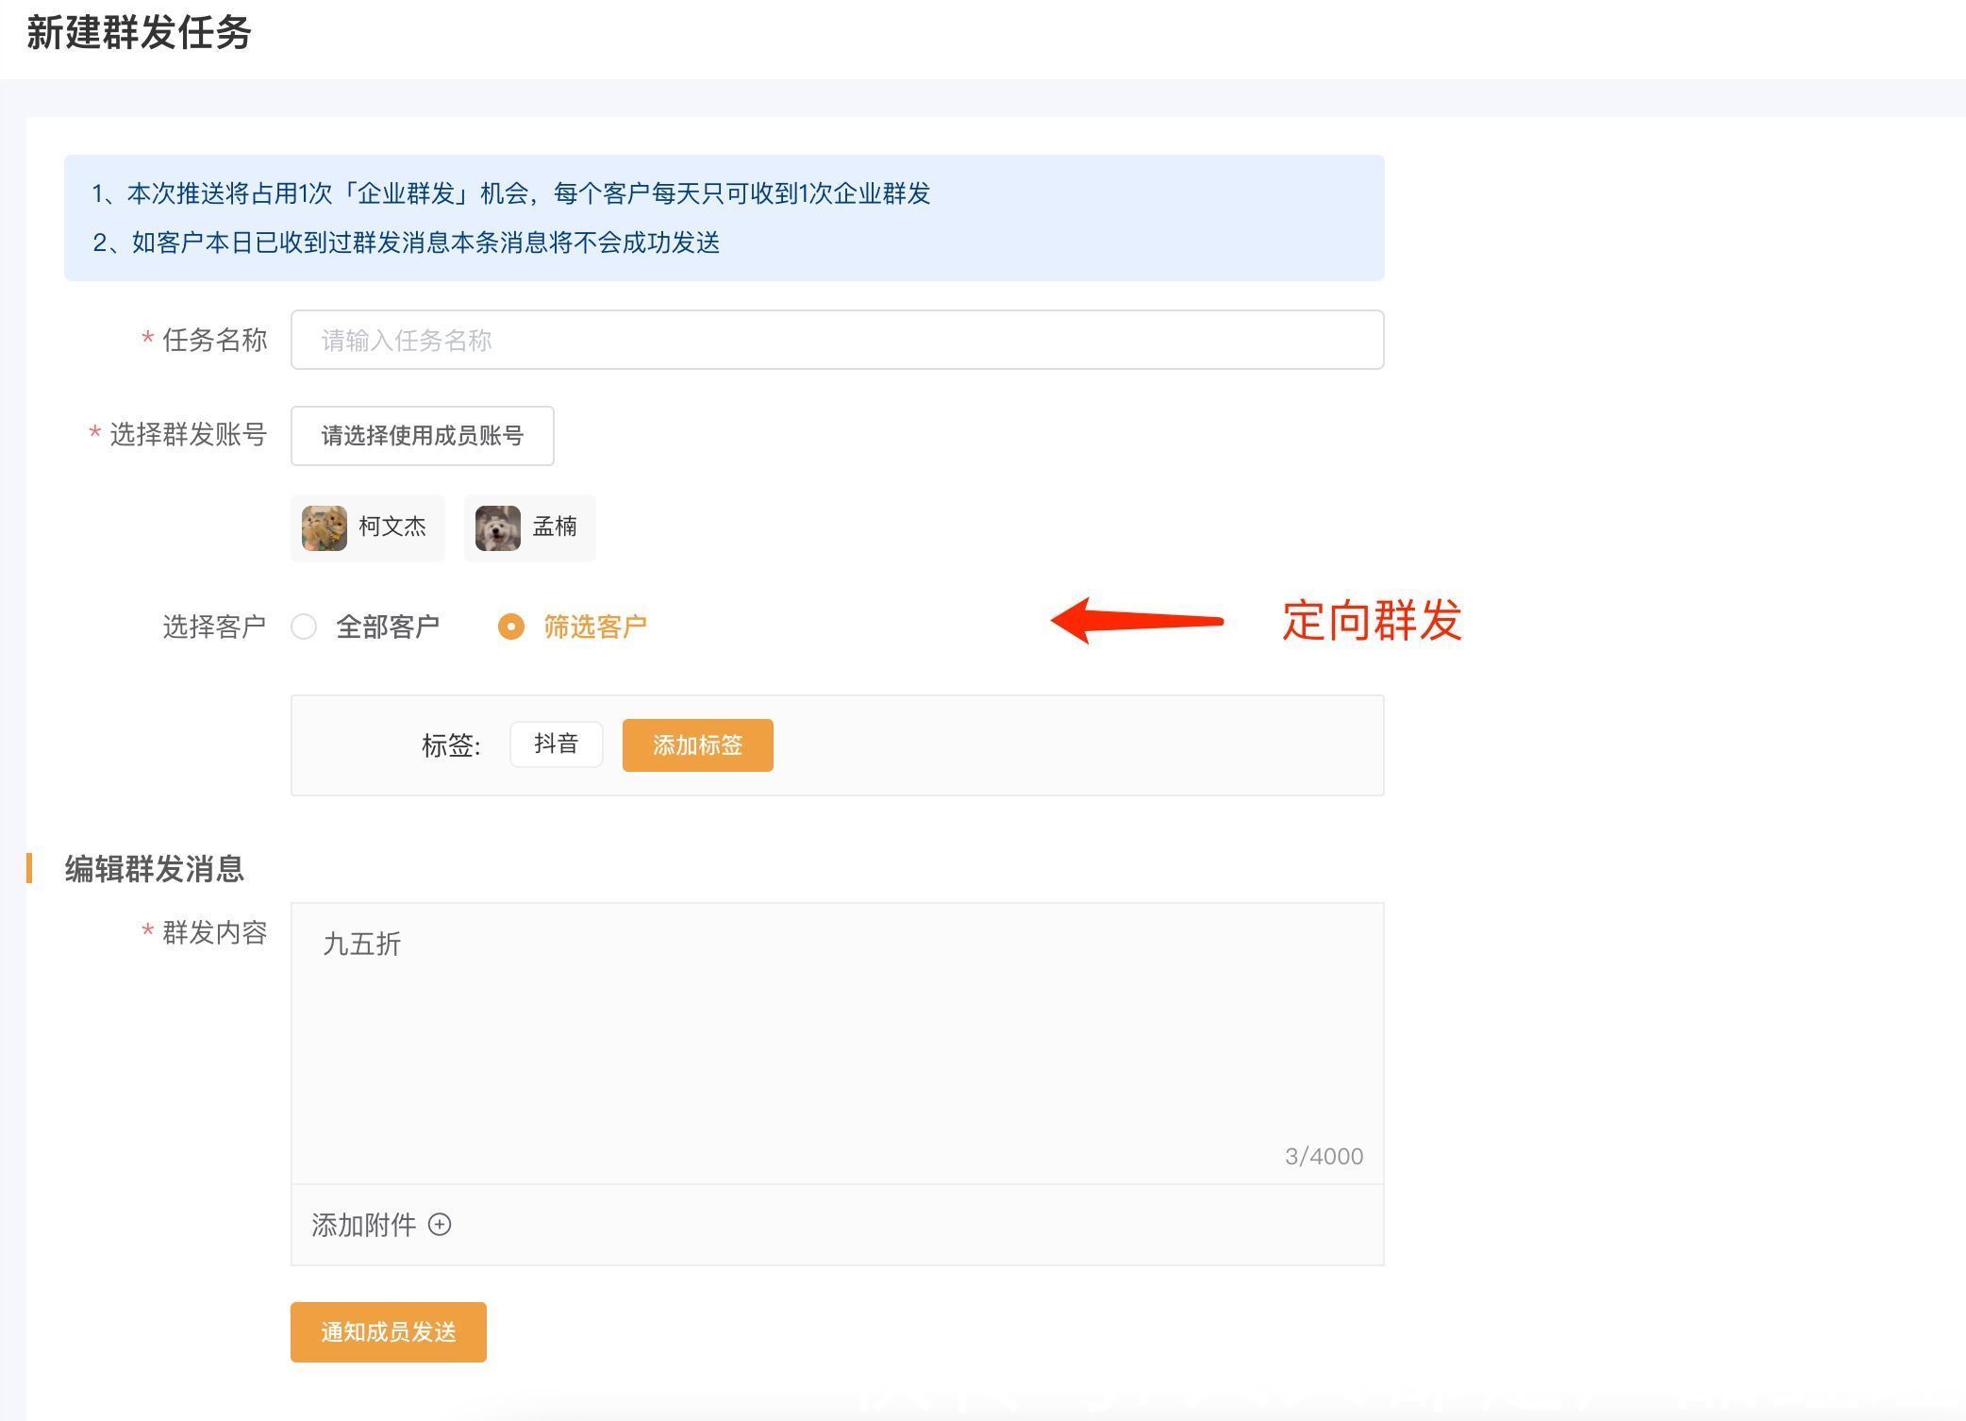The width and height of the screenshot is (1966, 1421).
Task: Click the 任务名称 field label
Action: pos(214,340)
